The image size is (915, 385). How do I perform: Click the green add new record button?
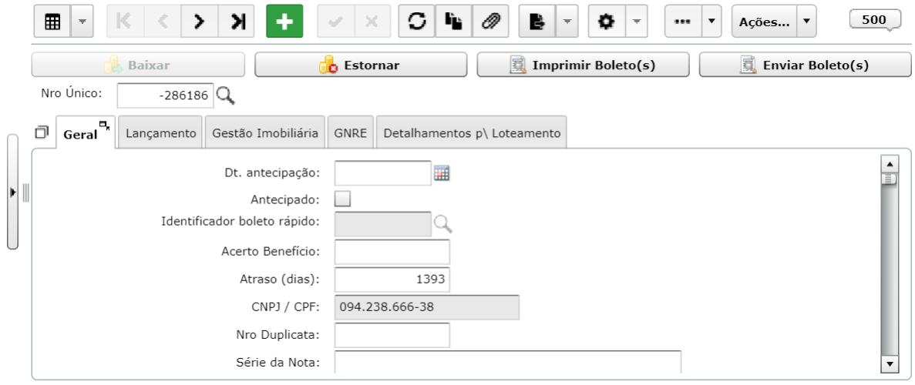[284, 22]
